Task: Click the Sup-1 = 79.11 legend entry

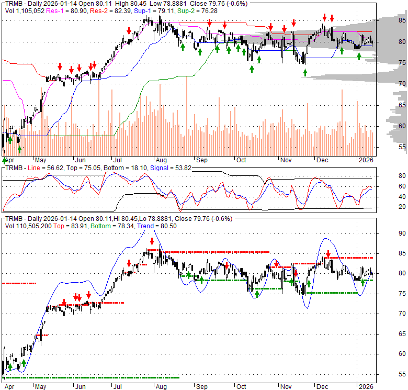Action: pos(154,11)
